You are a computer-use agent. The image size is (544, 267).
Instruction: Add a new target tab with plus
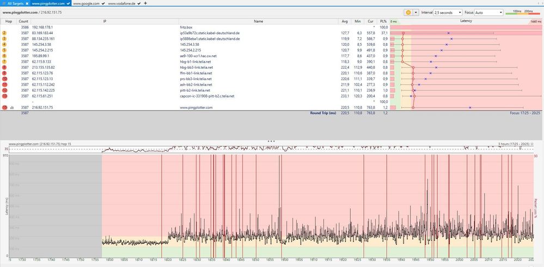(x=145, y=3)
